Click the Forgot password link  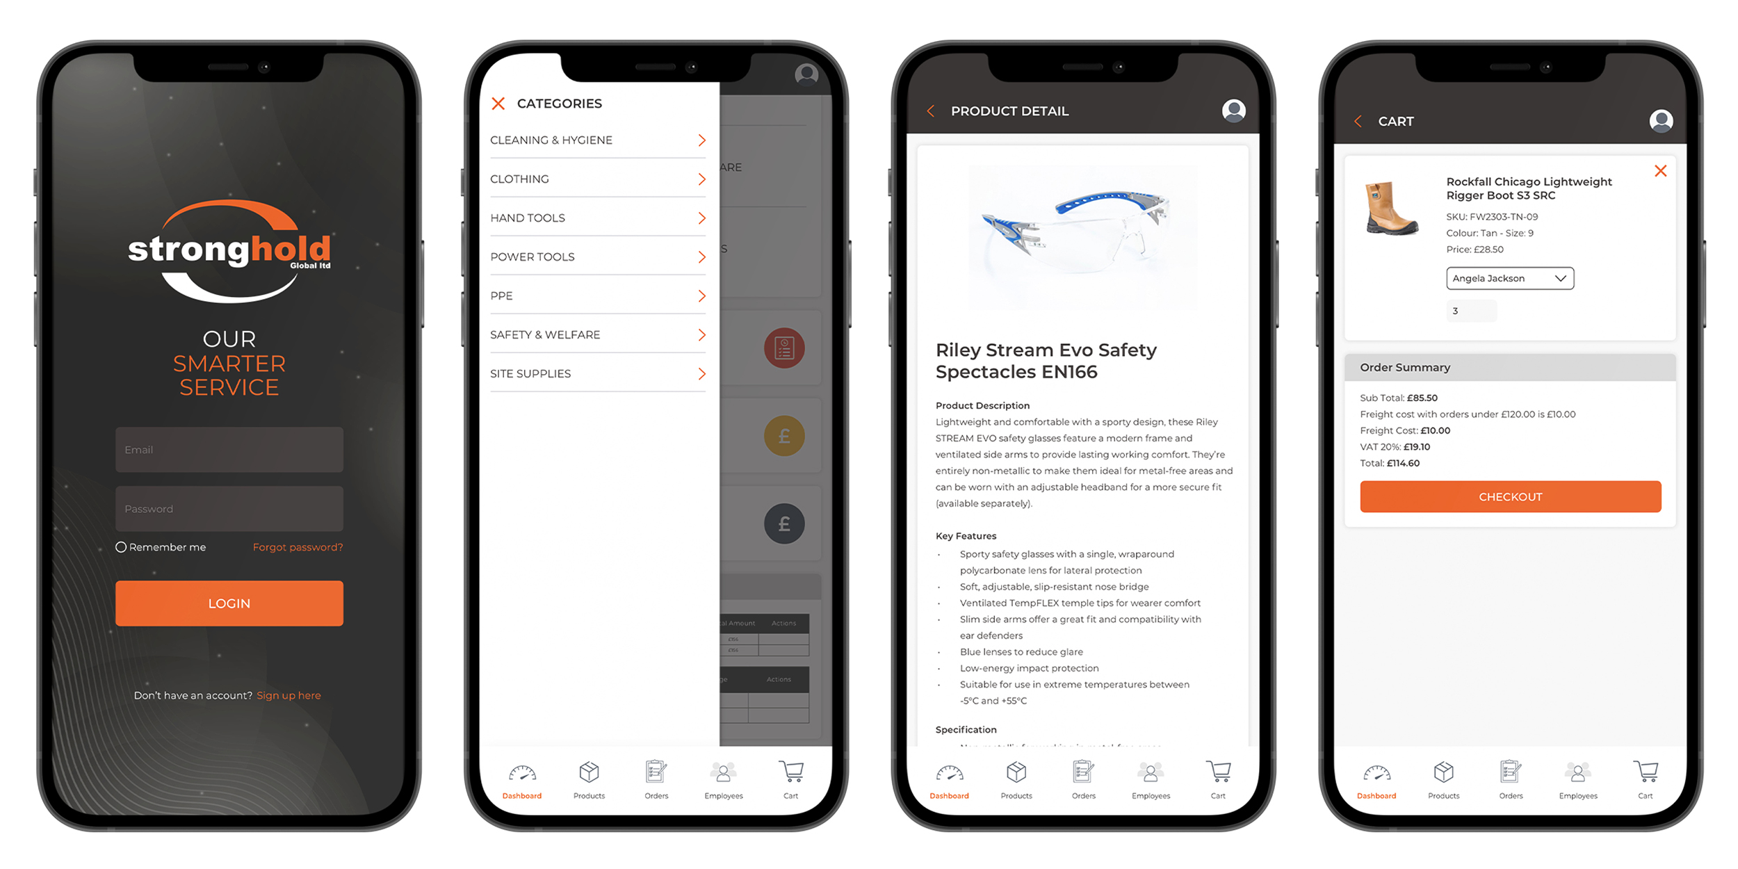click(298, 545)
